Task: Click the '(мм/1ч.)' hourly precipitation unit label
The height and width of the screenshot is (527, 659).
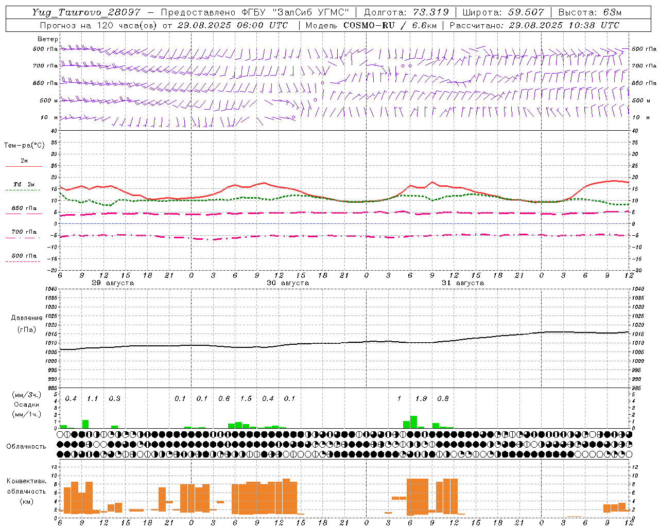Action: point(26,414)
